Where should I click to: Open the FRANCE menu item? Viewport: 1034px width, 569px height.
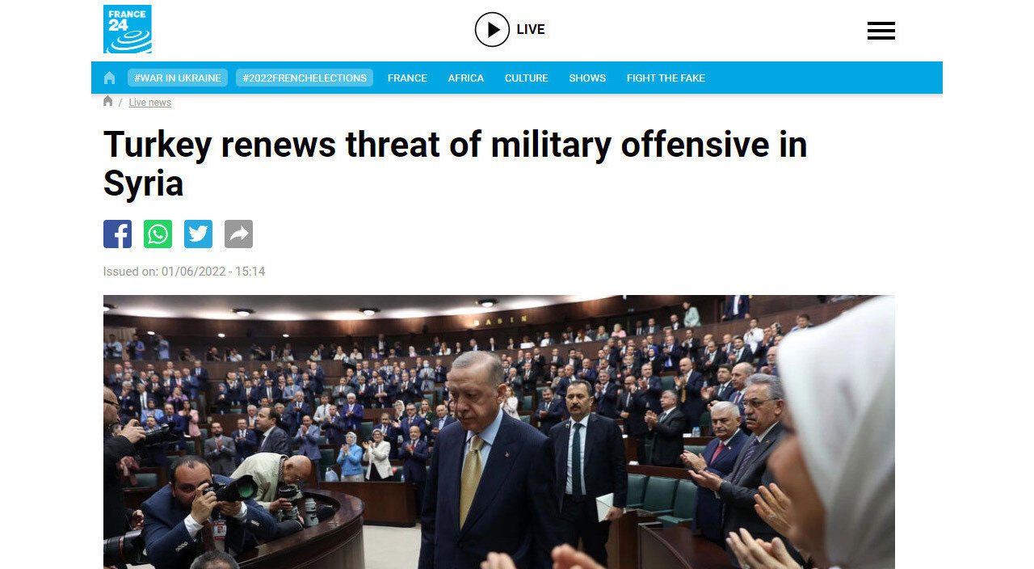407,78
